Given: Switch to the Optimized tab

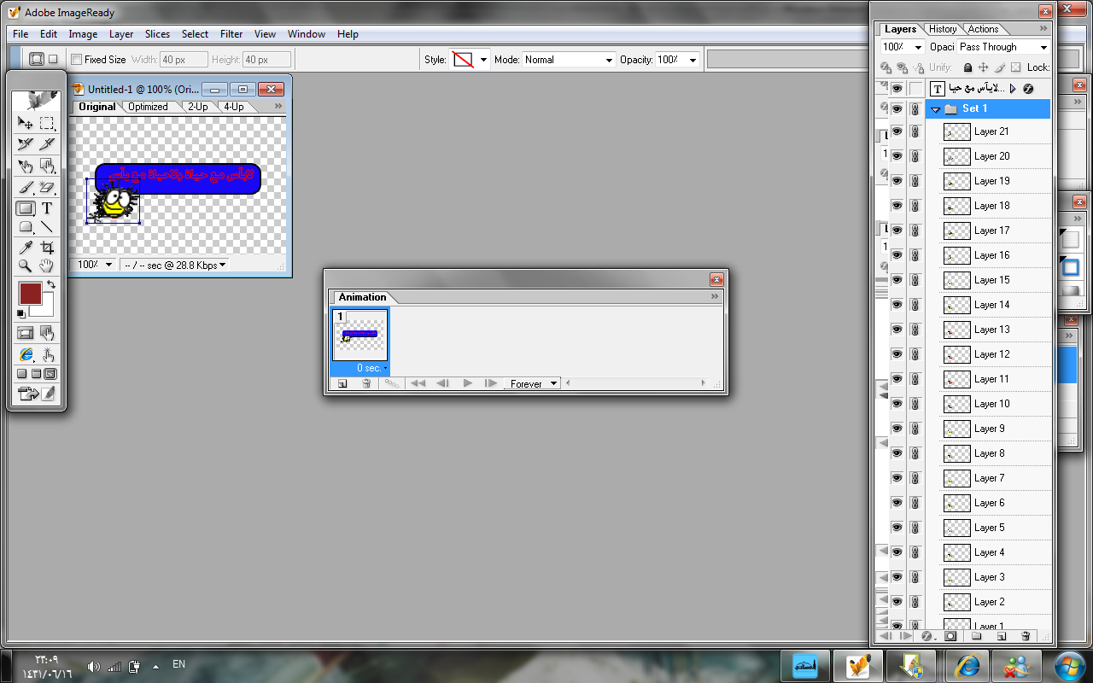Looking at the screenshot, I should 148,107.
